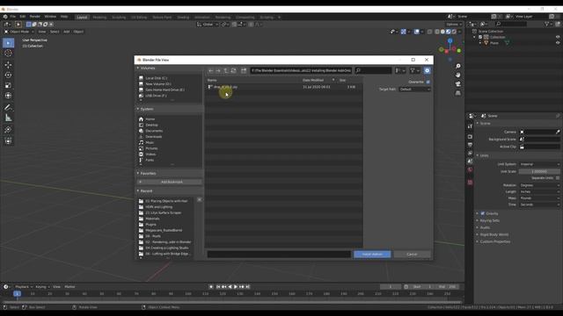Expand the Keying Sets panel
The height and width of the screenshot is (316, 563).
489,220
